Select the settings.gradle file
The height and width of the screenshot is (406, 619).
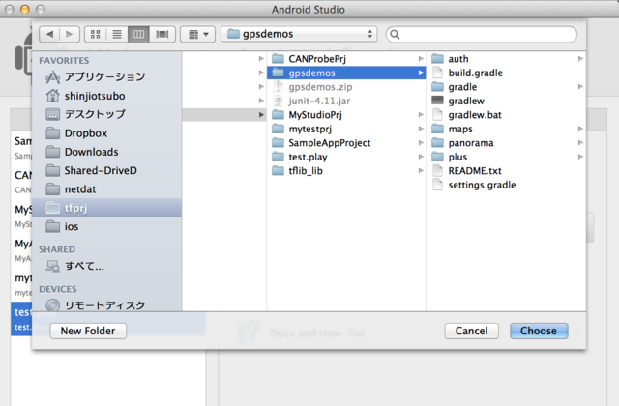tap(507, 185)
